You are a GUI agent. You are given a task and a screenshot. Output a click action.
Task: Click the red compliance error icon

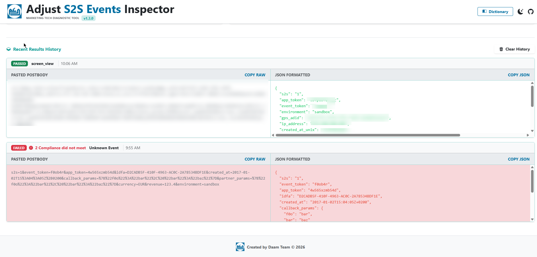click(31, 148)
